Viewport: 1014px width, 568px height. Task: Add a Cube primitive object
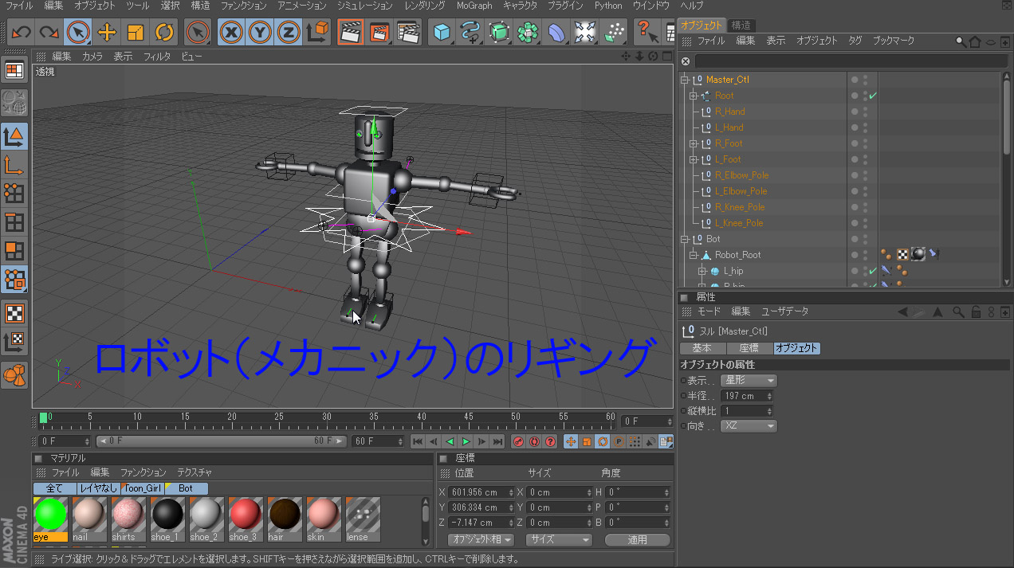click(442, 33)
